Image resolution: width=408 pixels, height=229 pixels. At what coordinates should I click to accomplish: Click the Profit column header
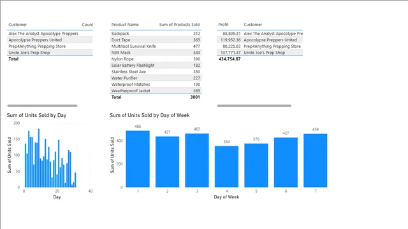tap(223, 25)
